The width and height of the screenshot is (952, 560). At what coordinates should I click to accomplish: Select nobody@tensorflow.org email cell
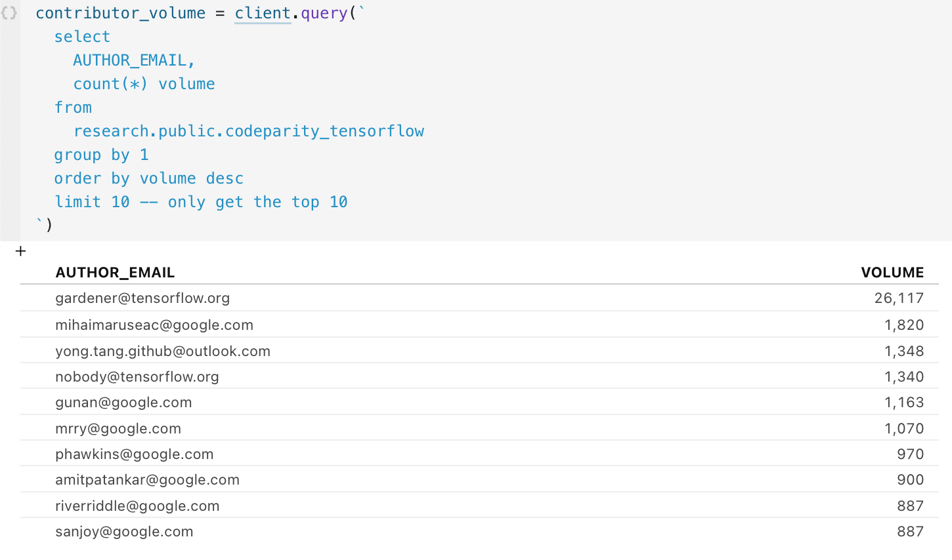click(x=137, y=376)
